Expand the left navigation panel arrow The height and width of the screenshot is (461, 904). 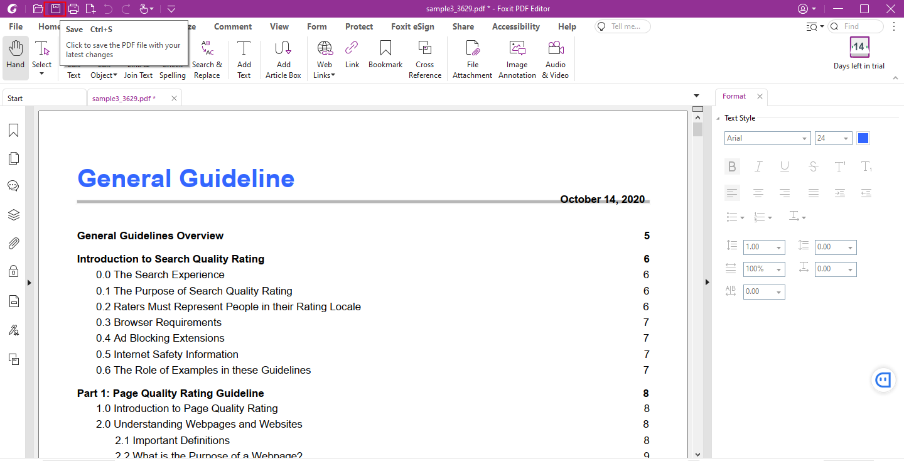coord(29,283)
